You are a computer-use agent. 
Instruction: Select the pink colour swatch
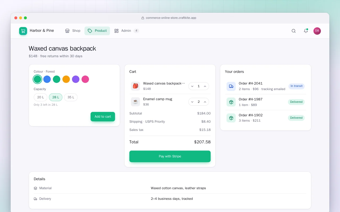click(x=85, y=79)
